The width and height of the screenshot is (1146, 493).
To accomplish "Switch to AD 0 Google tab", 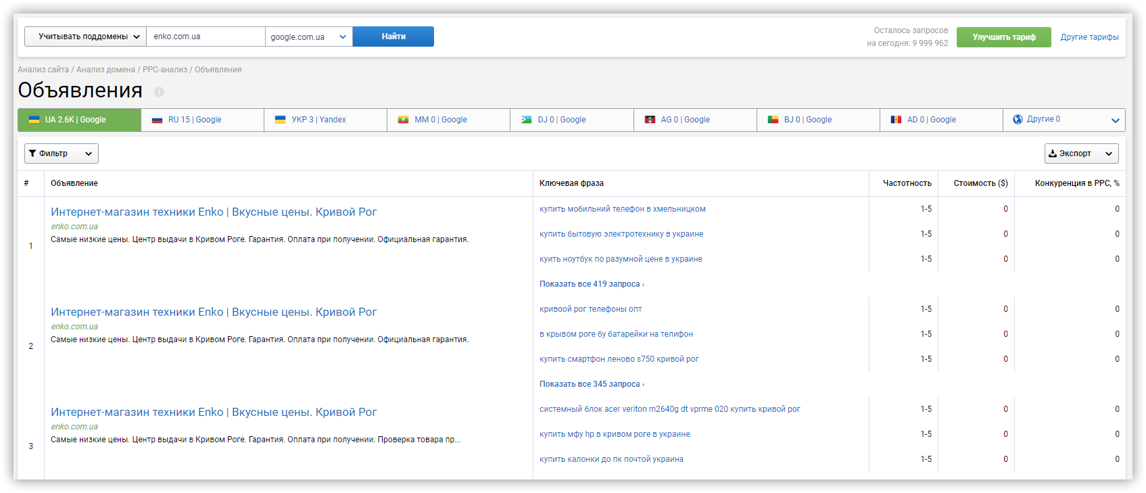I will coord(941,120).
